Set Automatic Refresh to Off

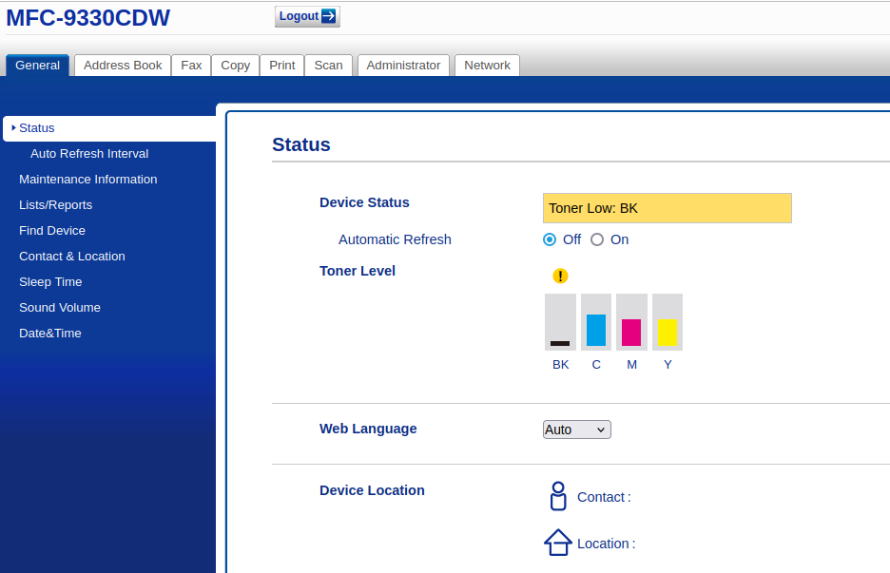(x=550, y=239)
